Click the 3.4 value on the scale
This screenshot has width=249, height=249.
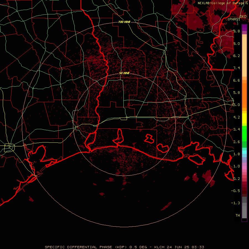pyautogui.click(x=237, y=129)
